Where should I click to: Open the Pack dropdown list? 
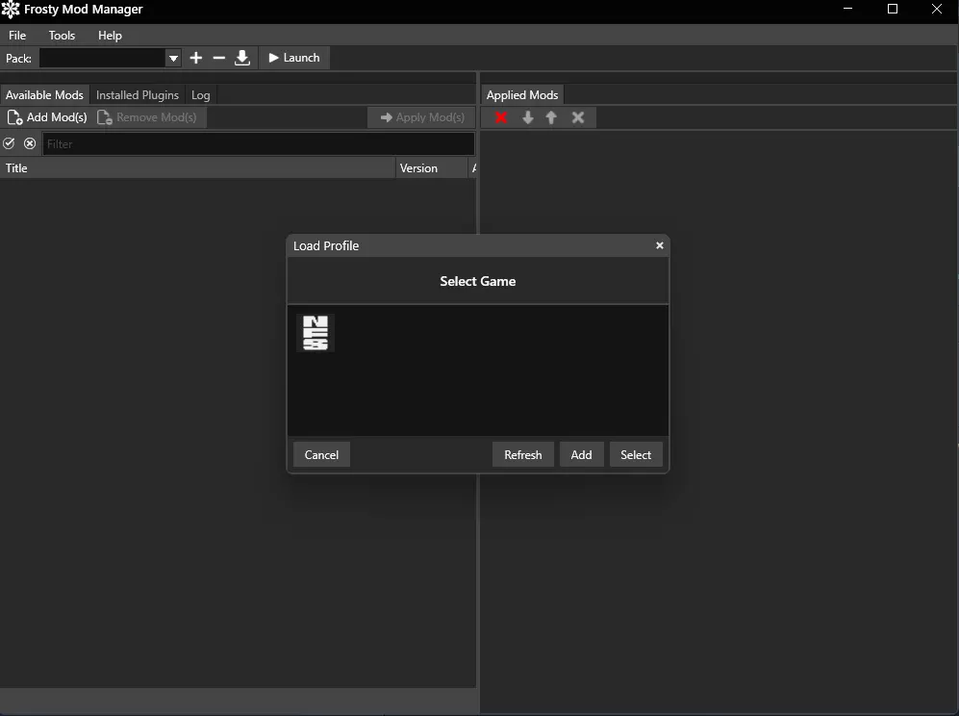coord(173,58)
